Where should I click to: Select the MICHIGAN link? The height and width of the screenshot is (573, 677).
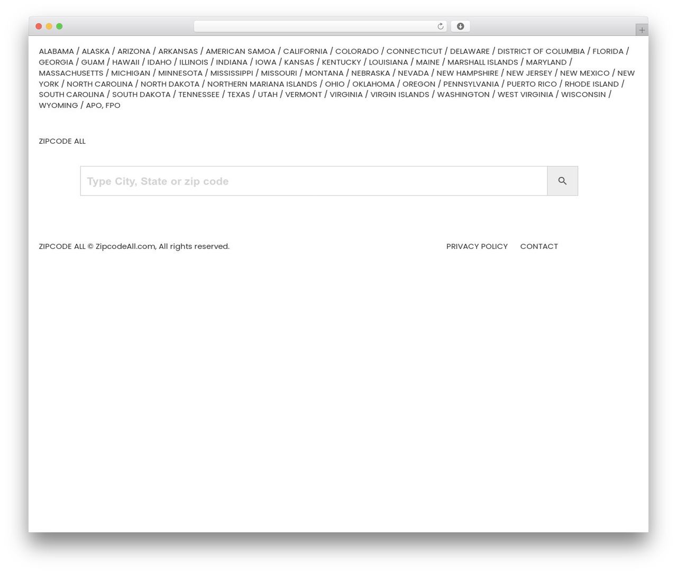pyautogui.click(x=131, y=73)
